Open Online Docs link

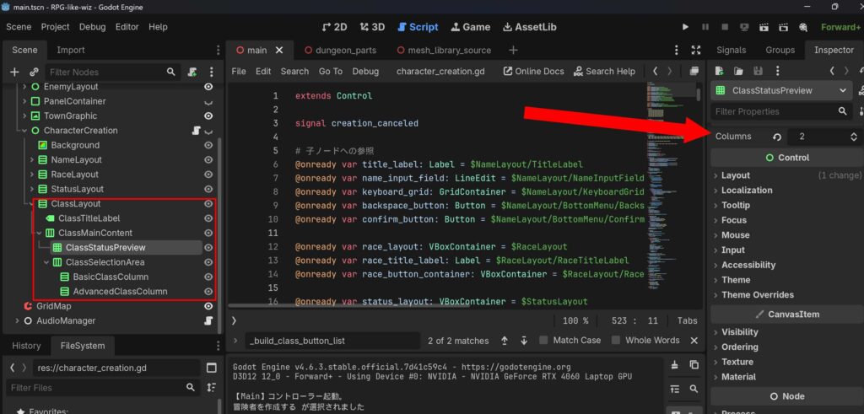533,71
